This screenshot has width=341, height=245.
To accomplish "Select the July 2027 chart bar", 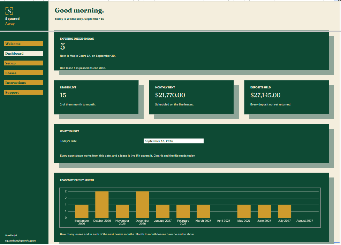I will [285, 211].
